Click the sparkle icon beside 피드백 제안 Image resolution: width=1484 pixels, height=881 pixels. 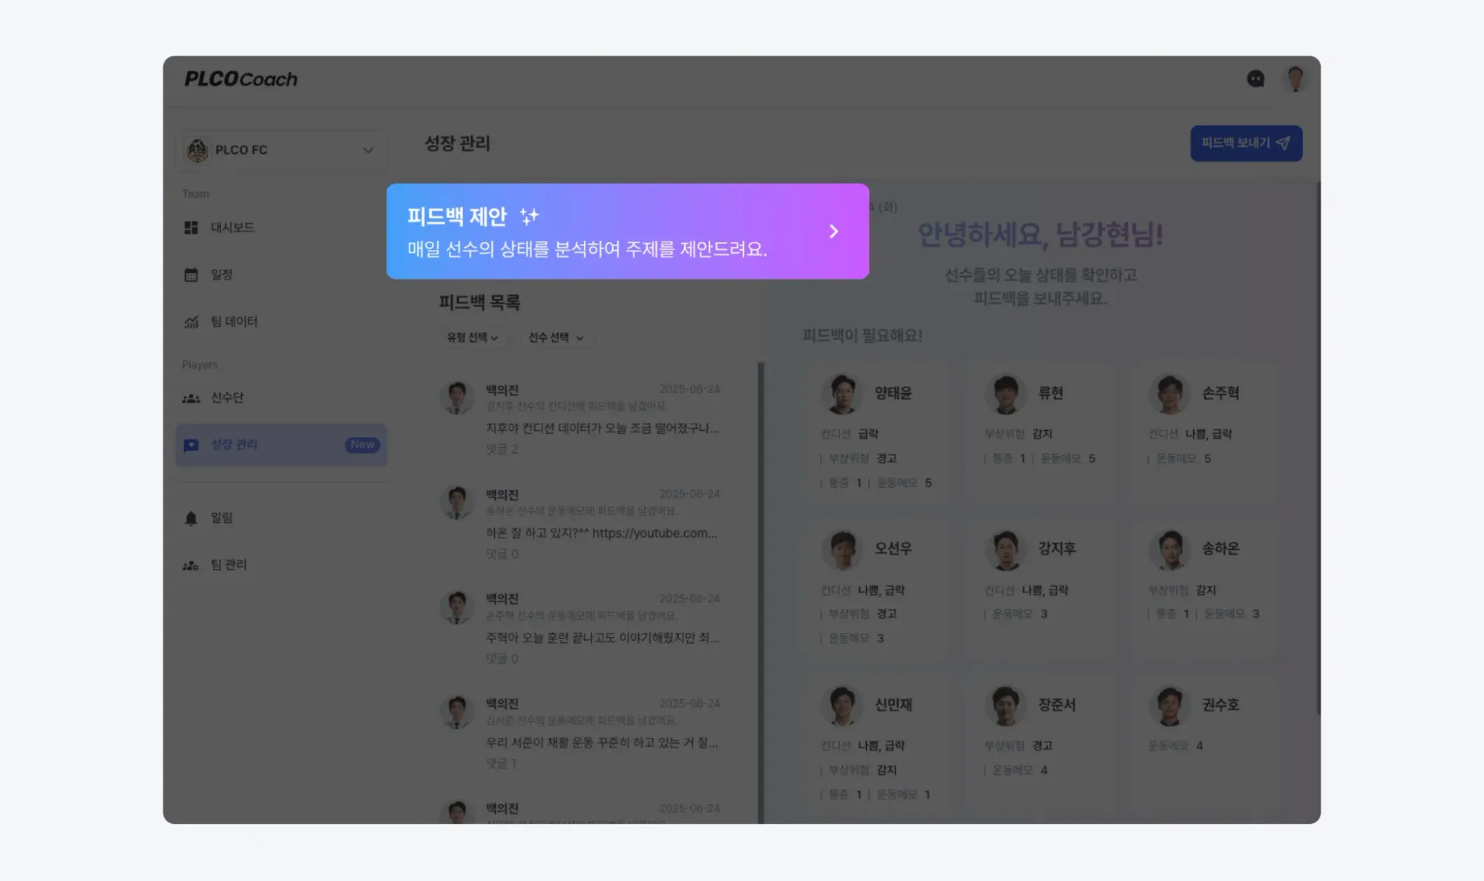[x=529, y=216]
